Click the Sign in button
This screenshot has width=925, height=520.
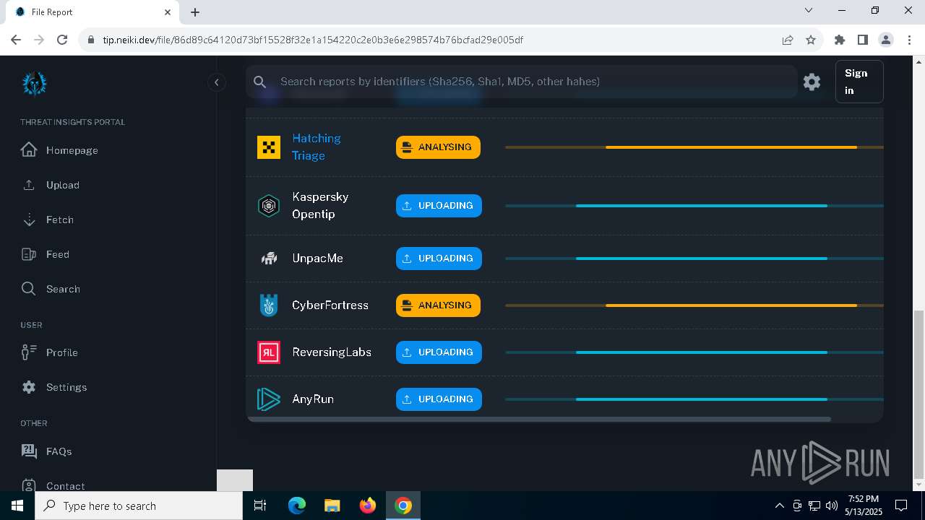[859, 82]
